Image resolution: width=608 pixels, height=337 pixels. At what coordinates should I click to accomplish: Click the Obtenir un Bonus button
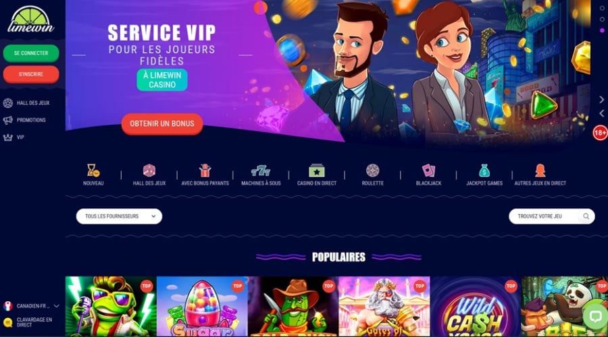pyautogui.click(x=162, y=124)
